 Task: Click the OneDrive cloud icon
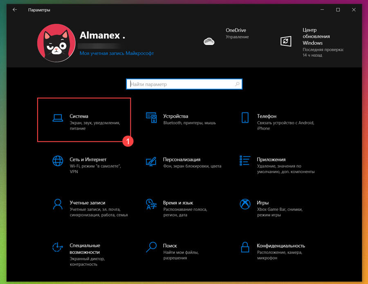coord(209,42)
